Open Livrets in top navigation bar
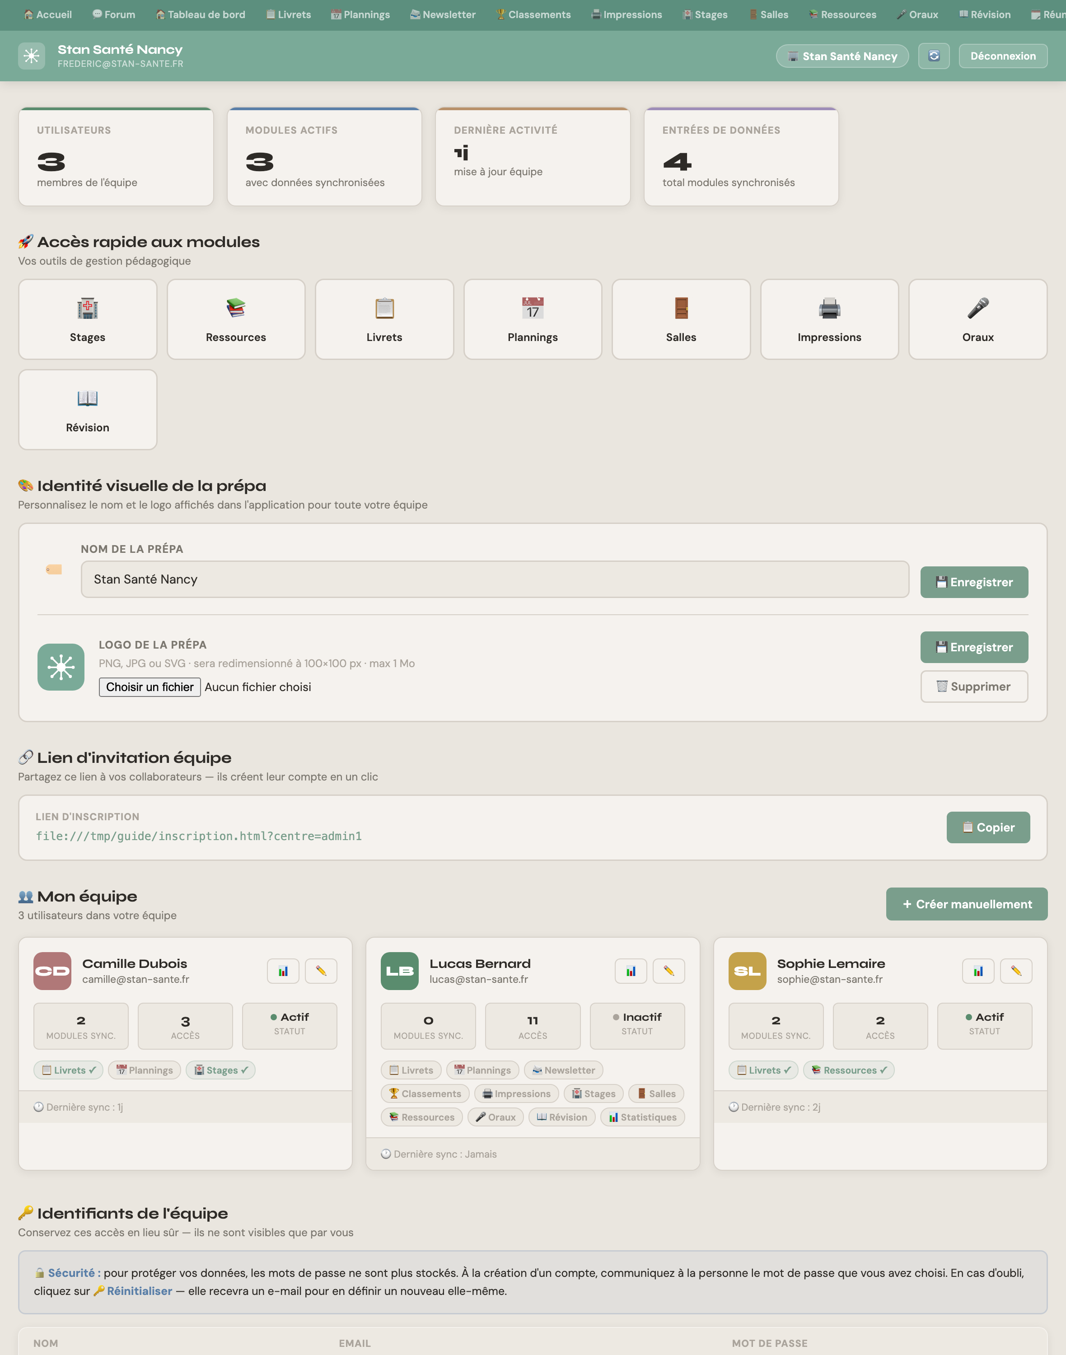The image size is (1066, 1355). [x=288, y=14]
